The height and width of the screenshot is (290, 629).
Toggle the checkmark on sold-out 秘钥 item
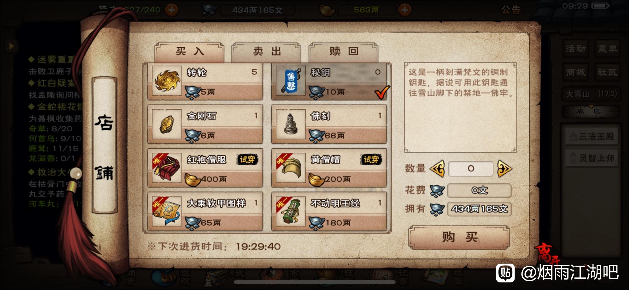[382, 92]
